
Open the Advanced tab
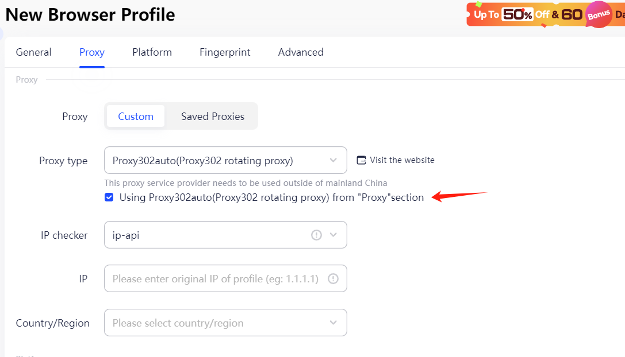300,52
